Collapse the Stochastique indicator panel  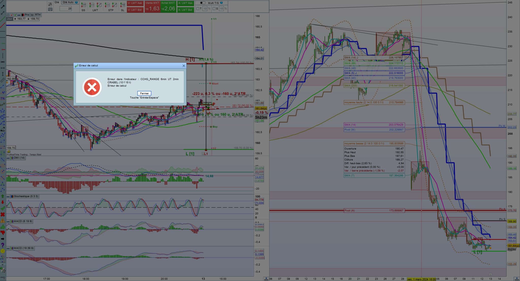(8, 196)
